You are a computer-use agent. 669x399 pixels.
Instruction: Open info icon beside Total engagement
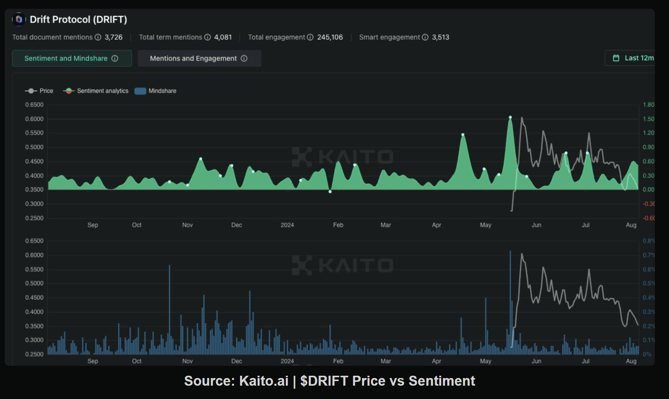point(310,37)
